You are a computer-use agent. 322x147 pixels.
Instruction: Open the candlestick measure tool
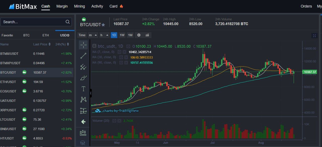coord(83,133)
